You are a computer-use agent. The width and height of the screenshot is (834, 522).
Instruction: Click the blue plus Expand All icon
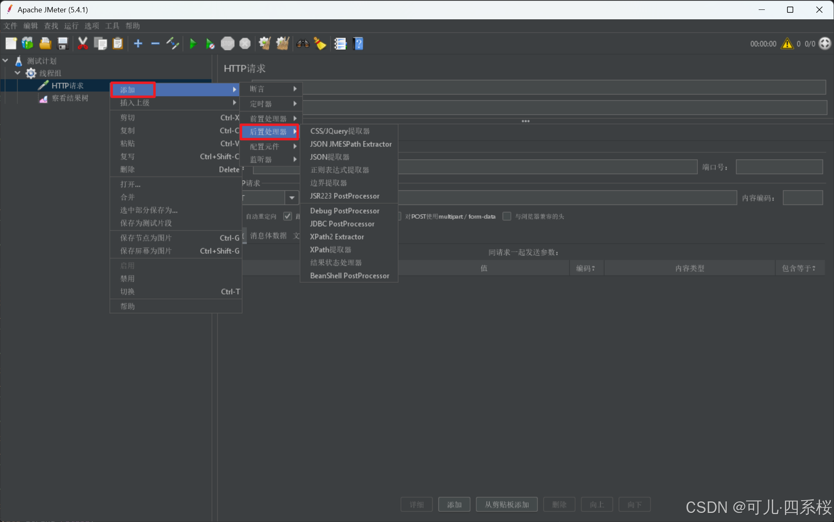(x=138, y=44)
